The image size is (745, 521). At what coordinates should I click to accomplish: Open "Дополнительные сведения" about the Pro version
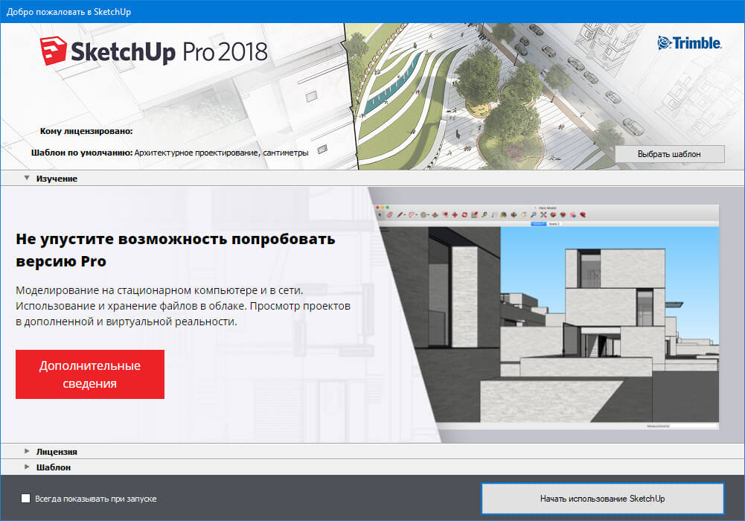click(90, 374)
